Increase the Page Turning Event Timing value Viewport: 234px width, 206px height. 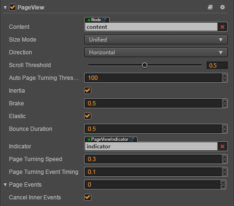tap(225, 170)
